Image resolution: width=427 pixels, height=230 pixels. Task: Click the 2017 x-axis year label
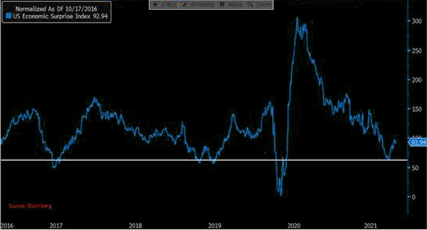(x=56, y=226)
